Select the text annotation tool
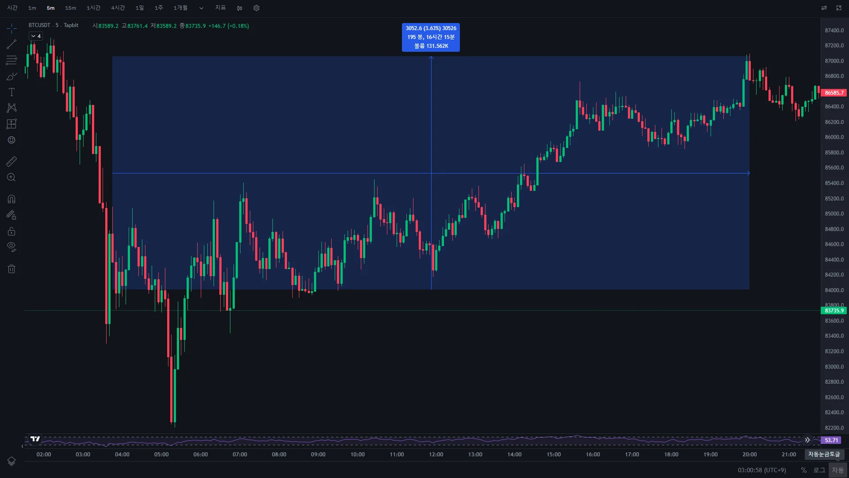The width and height of the screenshot is (849, 478). pyautogui.click(x=11, y=92)
